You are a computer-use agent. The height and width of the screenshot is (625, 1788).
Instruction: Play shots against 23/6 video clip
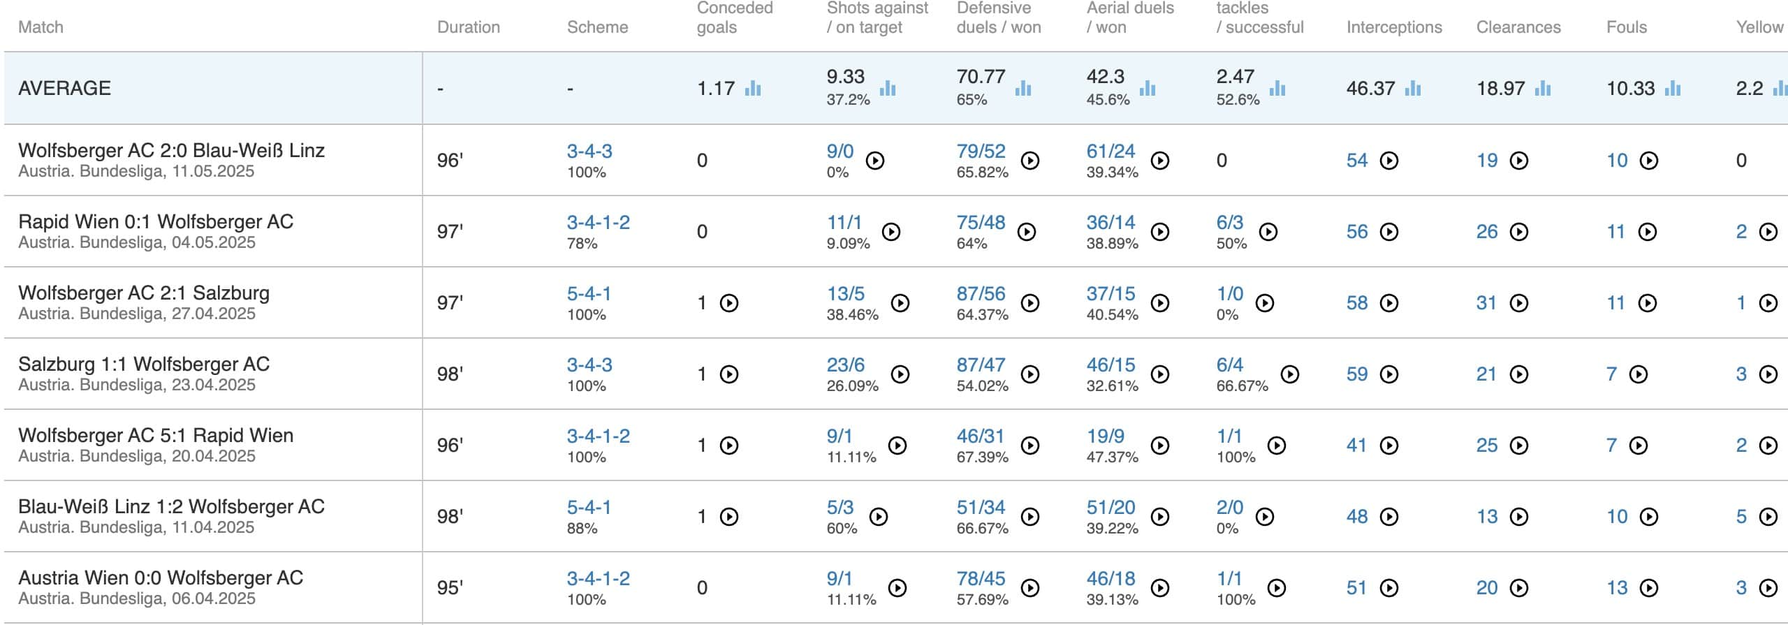pos(900,374)
